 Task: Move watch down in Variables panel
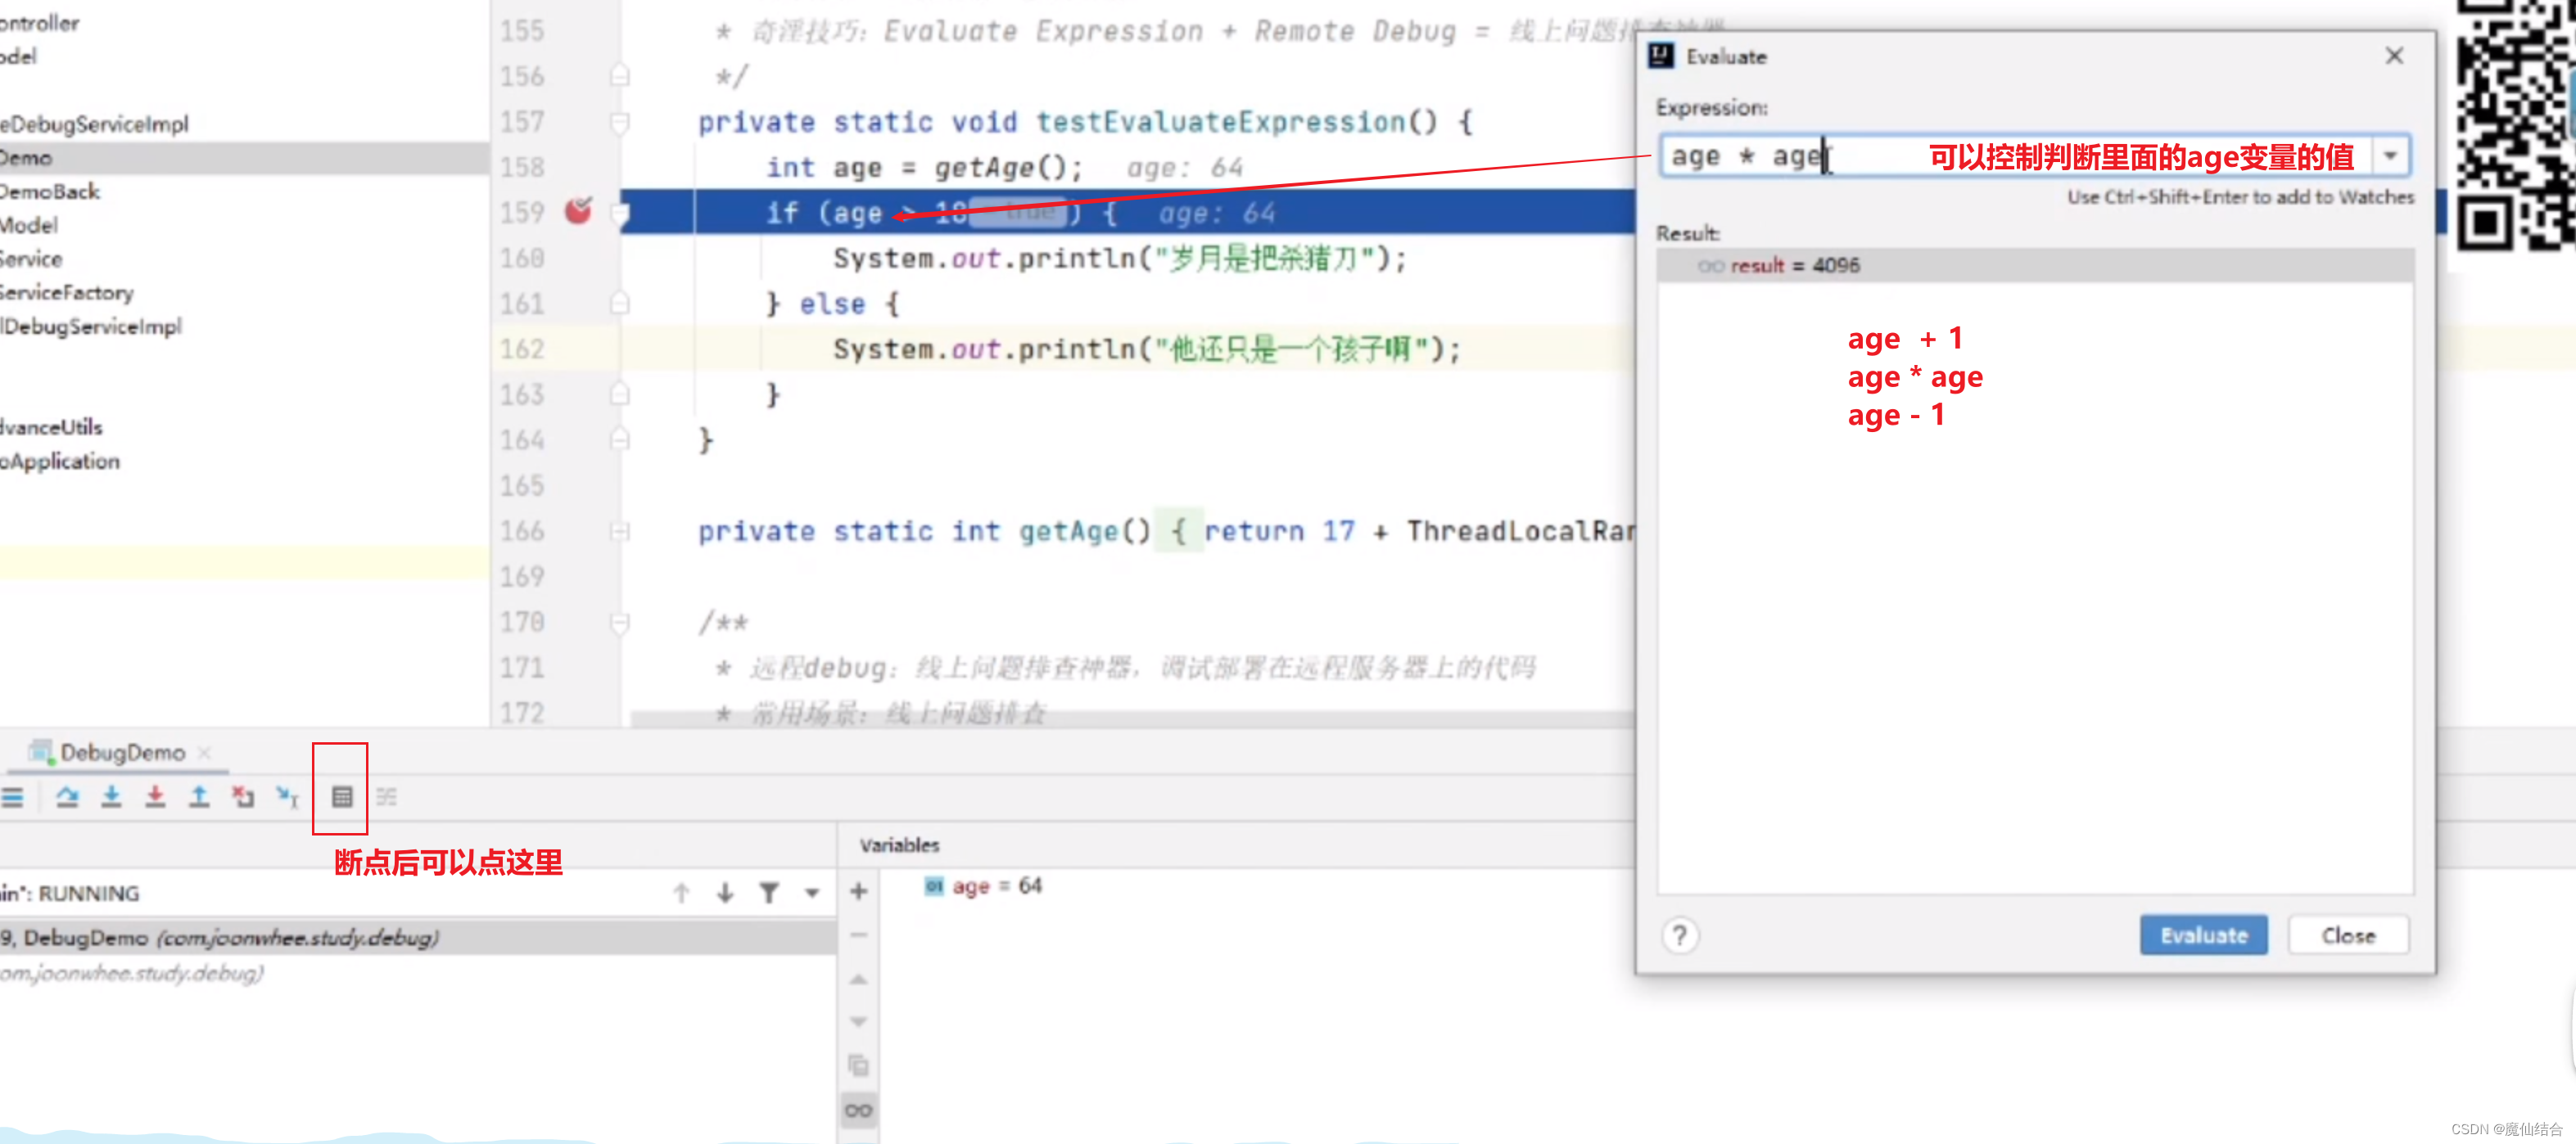click(x=858, y=1021)
